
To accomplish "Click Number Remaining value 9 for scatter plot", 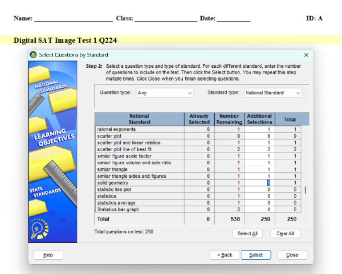I will (x=238, y=136).
